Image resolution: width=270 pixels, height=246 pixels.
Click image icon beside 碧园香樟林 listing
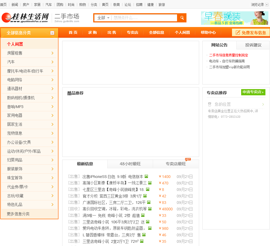(x=144, y=234)
